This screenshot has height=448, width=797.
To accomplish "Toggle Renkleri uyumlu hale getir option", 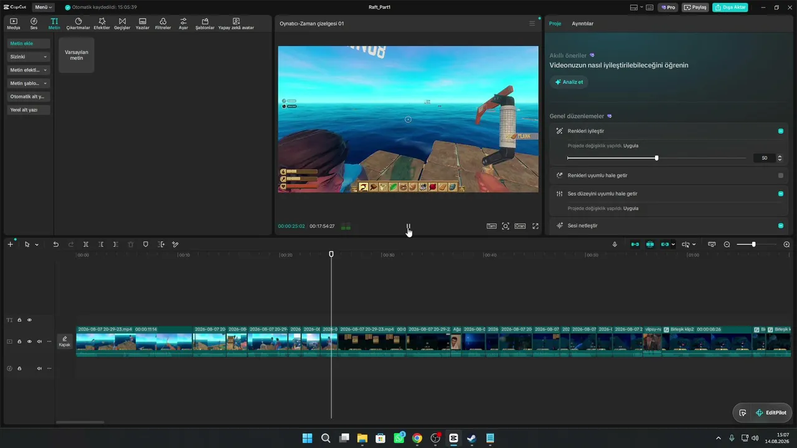I will [x=781, y=175].
